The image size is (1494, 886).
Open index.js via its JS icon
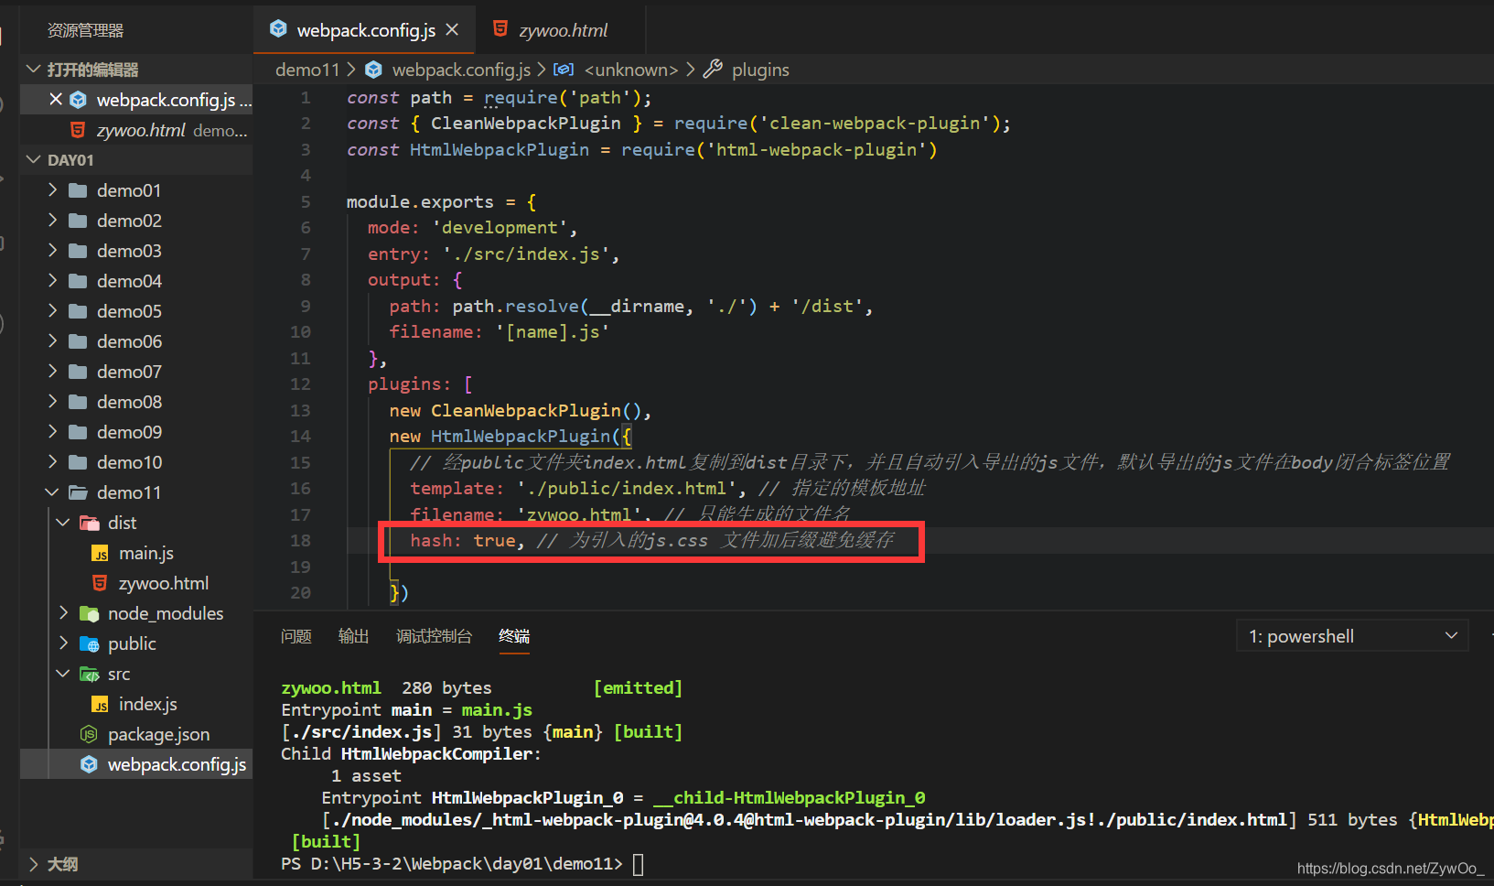101,704
